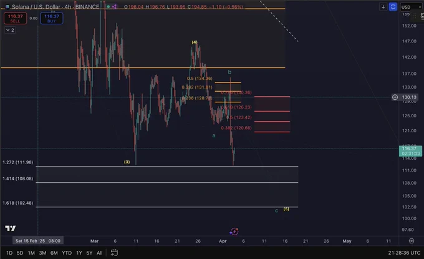The height and width of the screenshot is (259, 424).
Task: Select the orange horizontal line near 139
Action: click(x=143, y=67)
